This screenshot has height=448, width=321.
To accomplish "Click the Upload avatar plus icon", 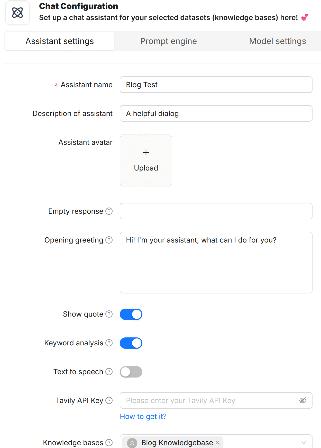I will coord(146,152).
